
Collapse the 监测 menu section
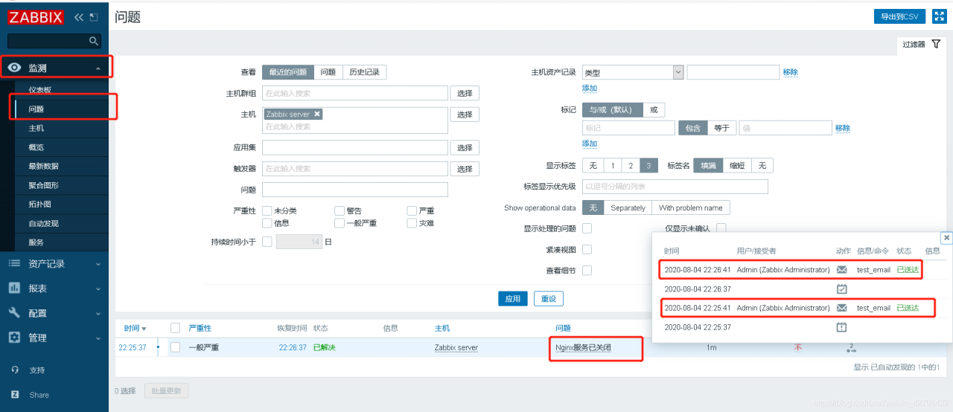pyautogui.click(x=98, y=68)
